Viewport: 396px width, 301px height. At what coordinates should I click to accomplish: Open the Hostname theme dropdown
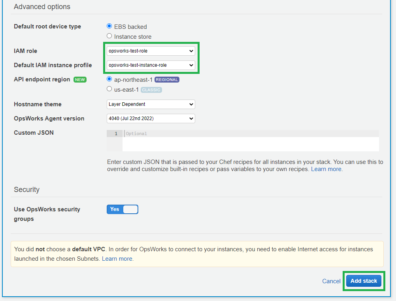(151, 104)
